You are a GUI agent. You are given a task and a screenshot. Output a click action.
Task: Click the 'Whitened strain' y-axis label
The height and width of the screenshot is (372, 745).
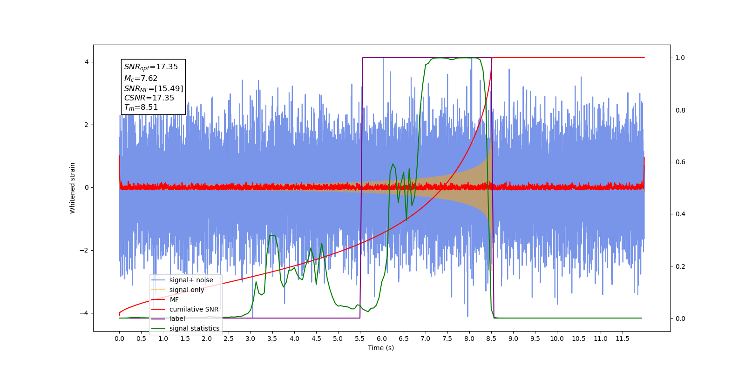click(x=73, y=188)
